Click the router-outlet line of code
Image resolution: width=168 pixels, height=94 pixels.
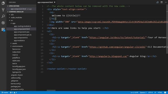pyautogui.click(x=67, y=69)
